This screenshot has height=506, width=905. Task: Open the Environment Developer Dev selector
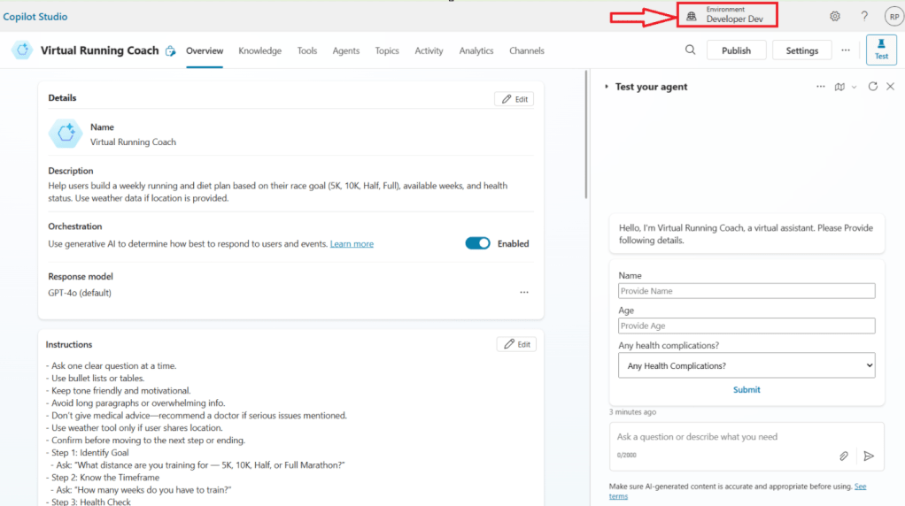pyautogui.click(x=727, y=14)
